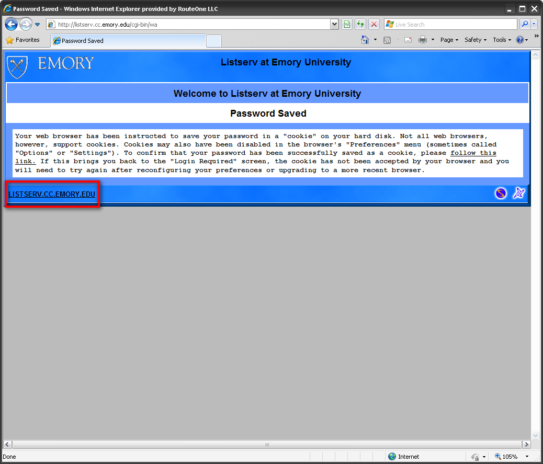Click the Refresh page icon

360,24
